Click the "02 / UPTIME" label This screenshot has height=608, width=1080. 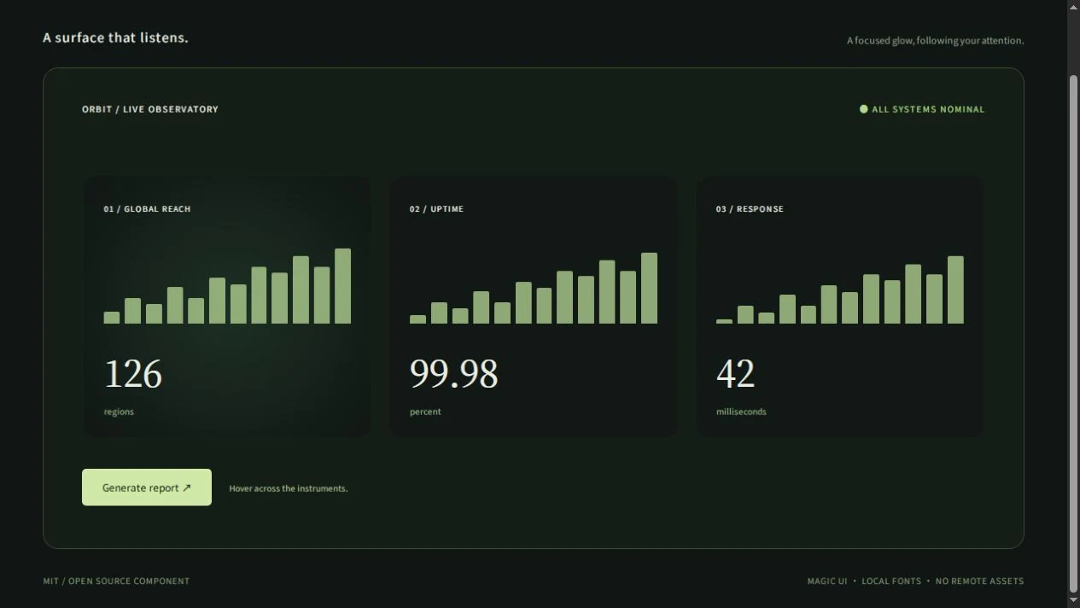[x=437, y=209]
